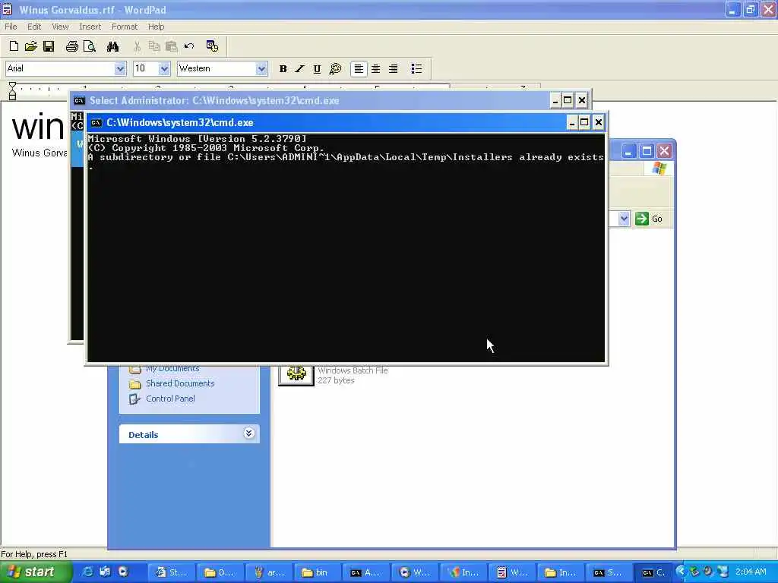This screenshot has height=583, width=778.
Task: Click the '227 bytes' file size text
Action: 336,381
